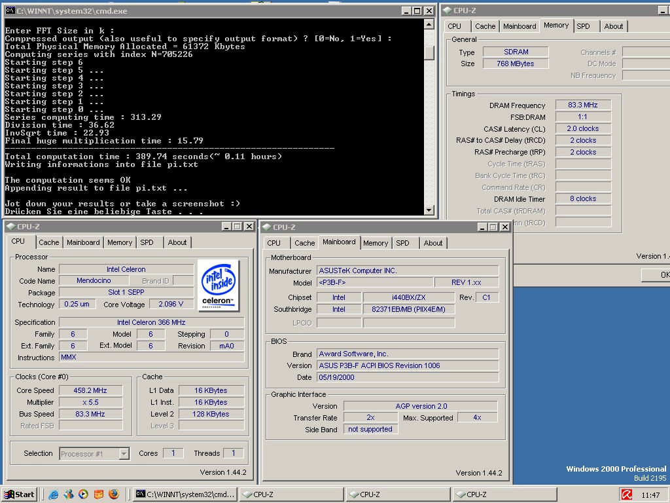
Task: Click Graphic Interface 'AGP version 2.0' field
Action: click(x=421, y=406)
